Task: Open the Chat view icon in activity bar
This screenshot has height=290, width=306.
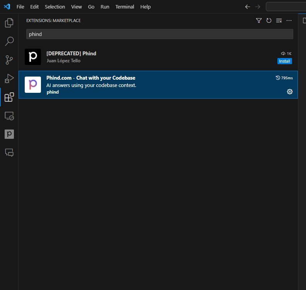Action: 9,152
